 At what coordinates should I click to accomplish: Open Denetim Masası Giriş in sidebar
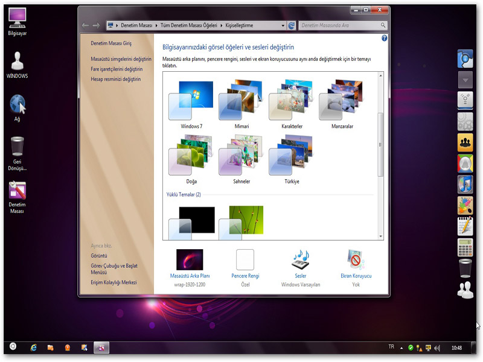(x=111, y=43)
